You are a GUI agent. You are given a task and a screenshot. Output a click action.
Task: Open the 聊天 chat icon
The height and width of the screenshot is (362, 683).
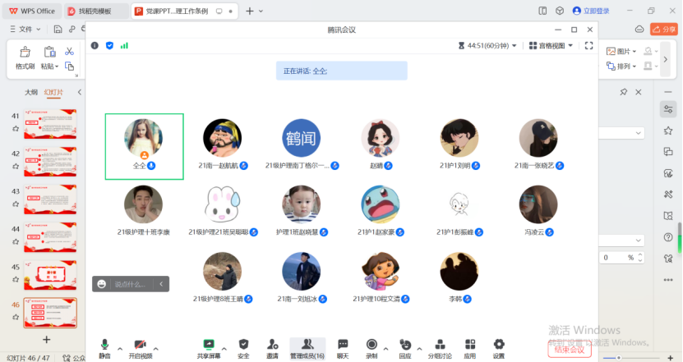[x=343, y=345]
